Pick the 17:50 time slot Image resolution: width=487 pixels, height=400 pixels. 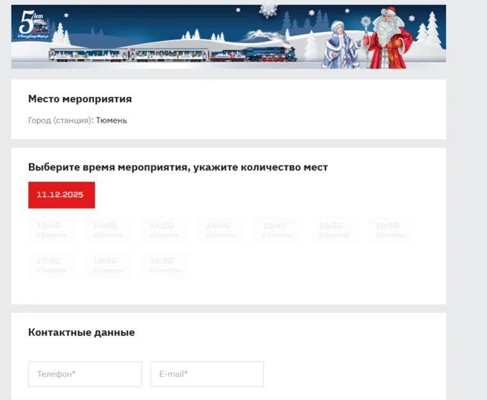(x=52, y=265)
